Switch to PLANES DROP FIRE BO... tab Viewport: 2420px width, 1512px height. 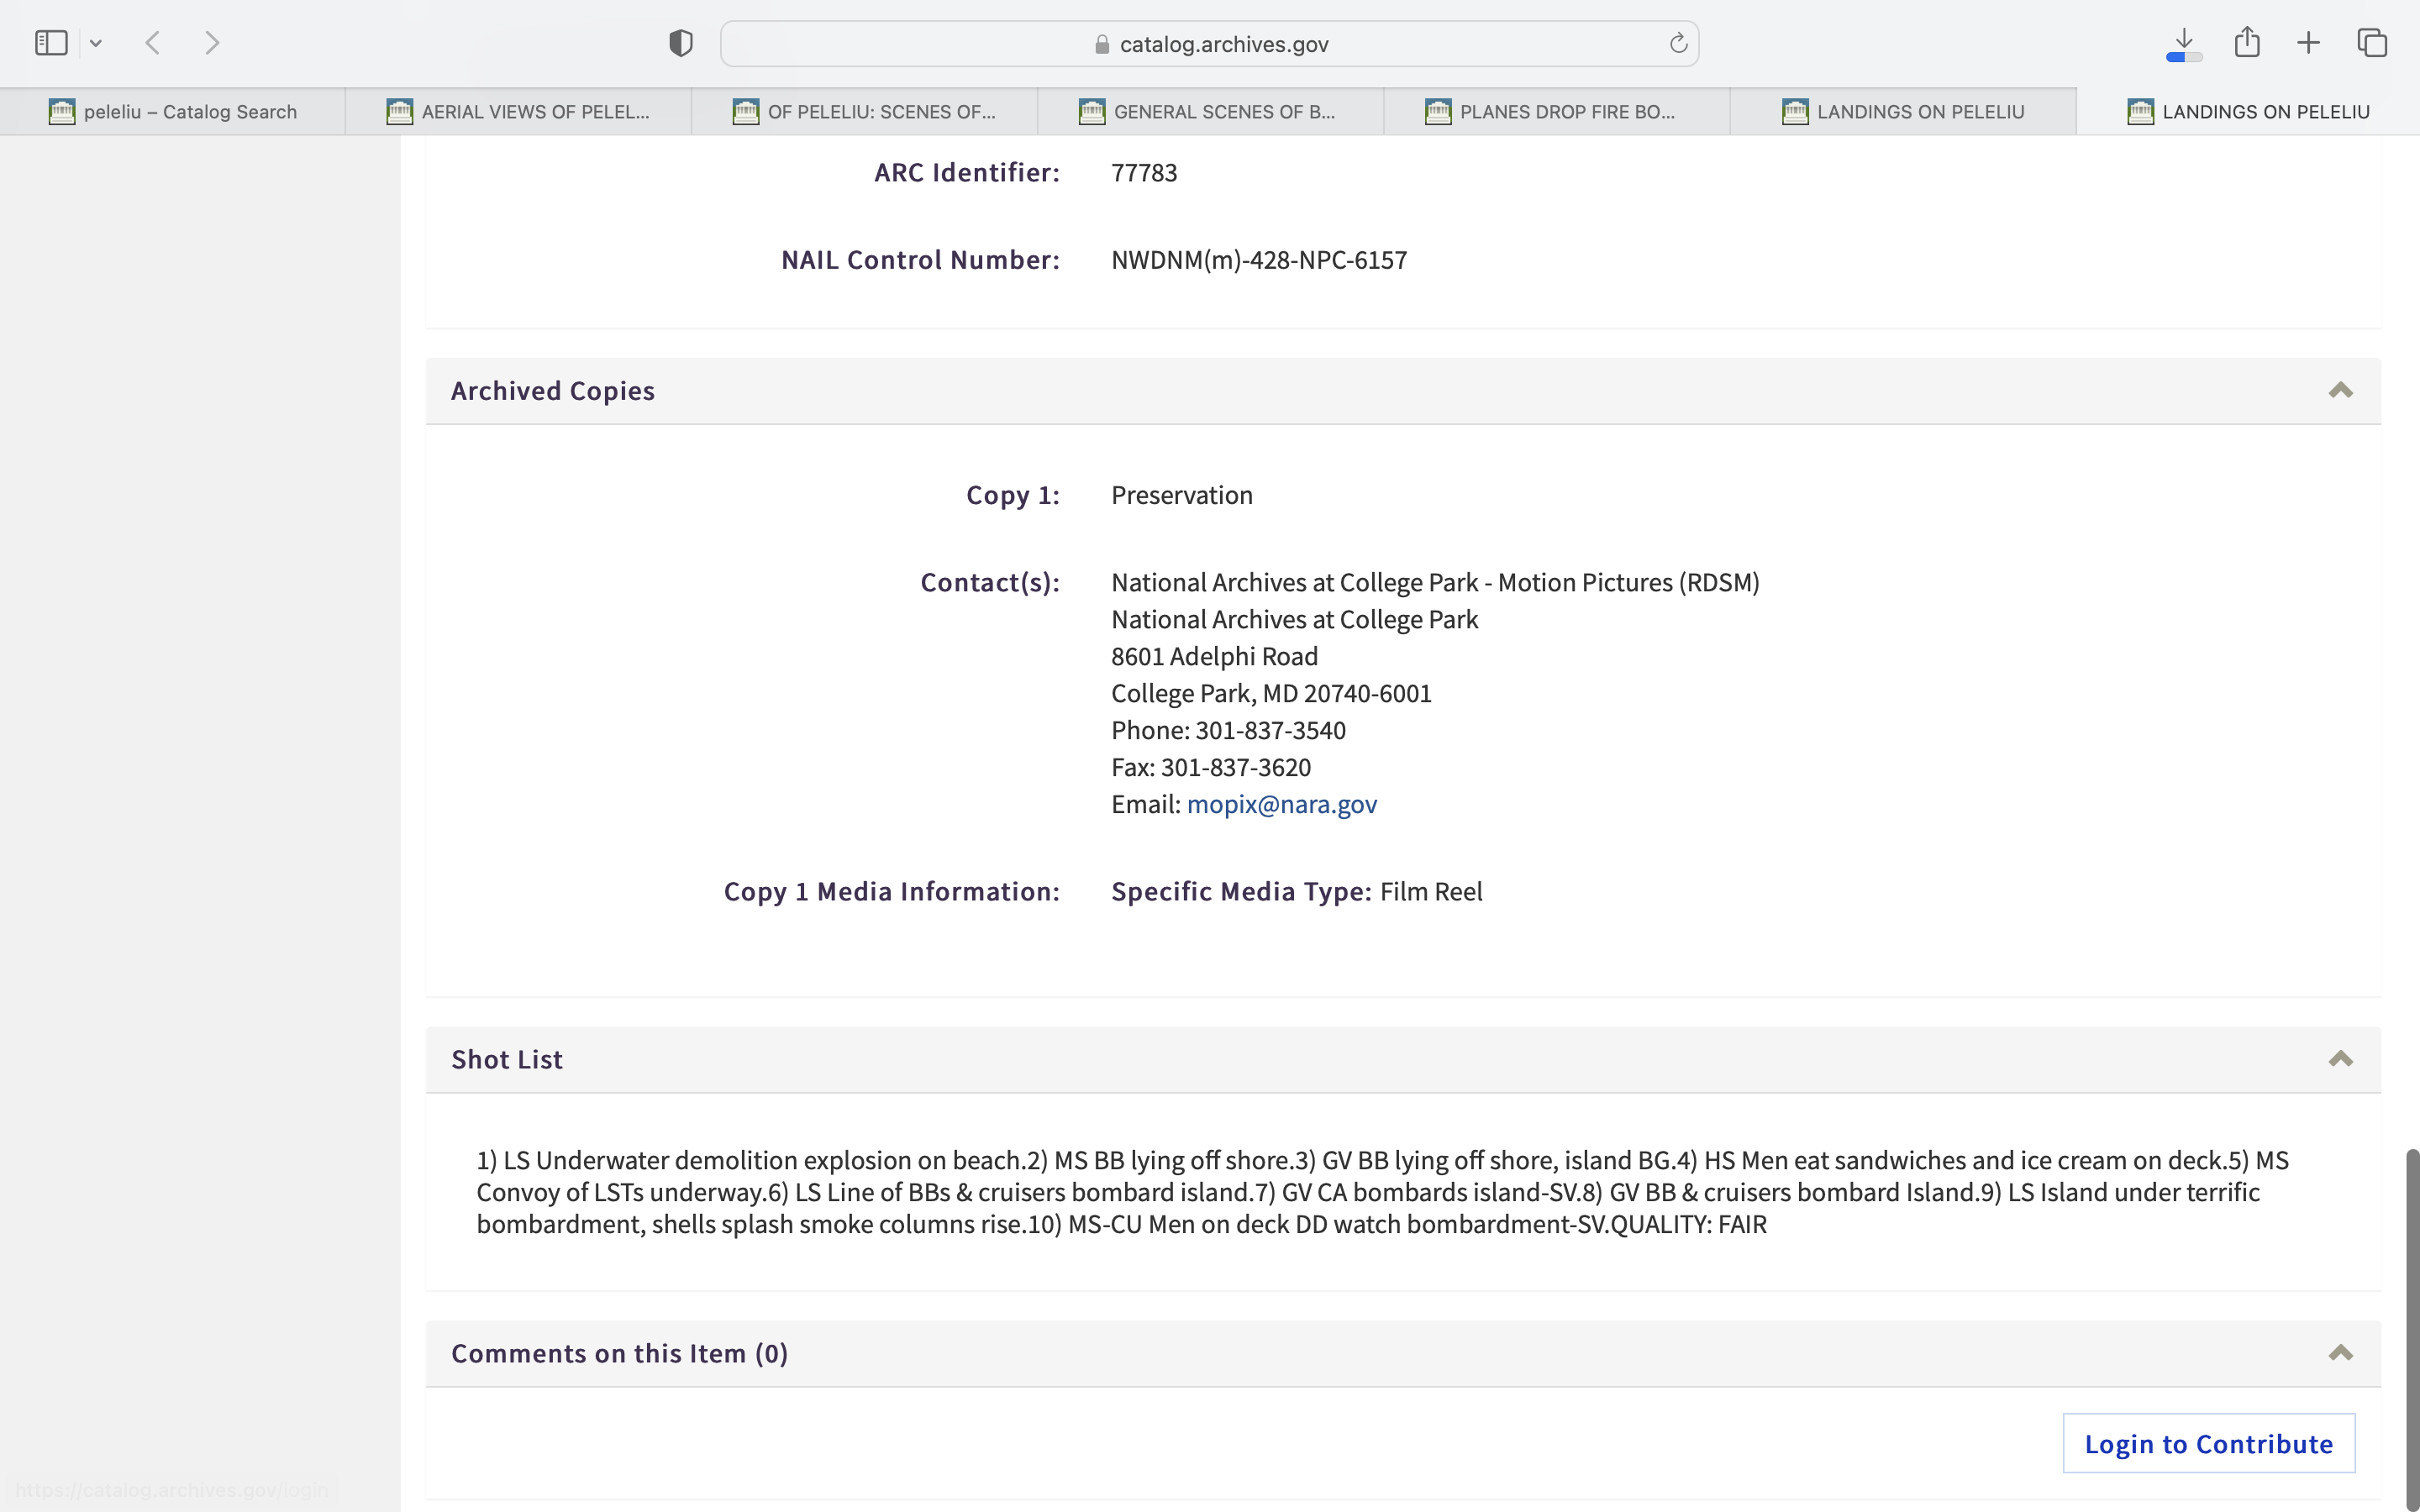1556,112
